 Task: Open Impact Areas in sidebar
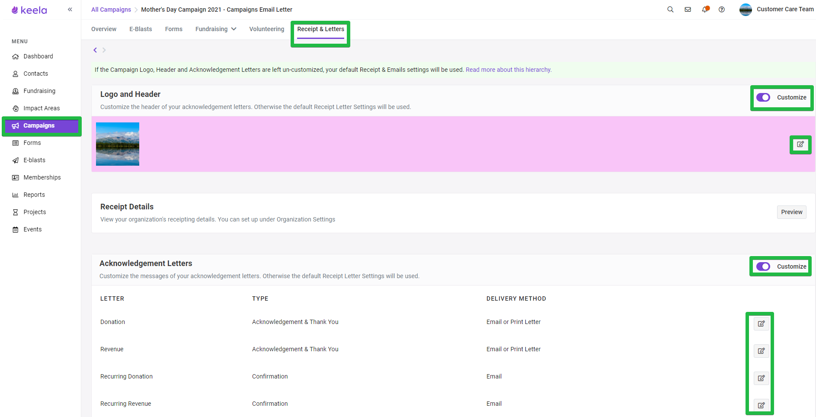pyautogui.click(x=41, y=108)
